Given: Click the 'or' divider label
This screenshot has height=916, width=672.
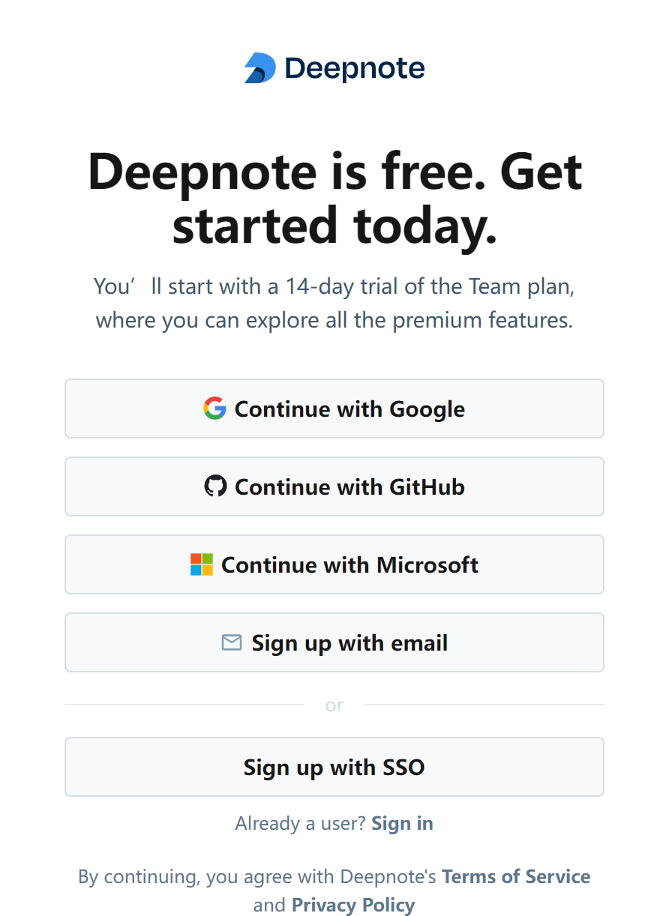Looking at the screenshot, I should click(x=334, y=705).
